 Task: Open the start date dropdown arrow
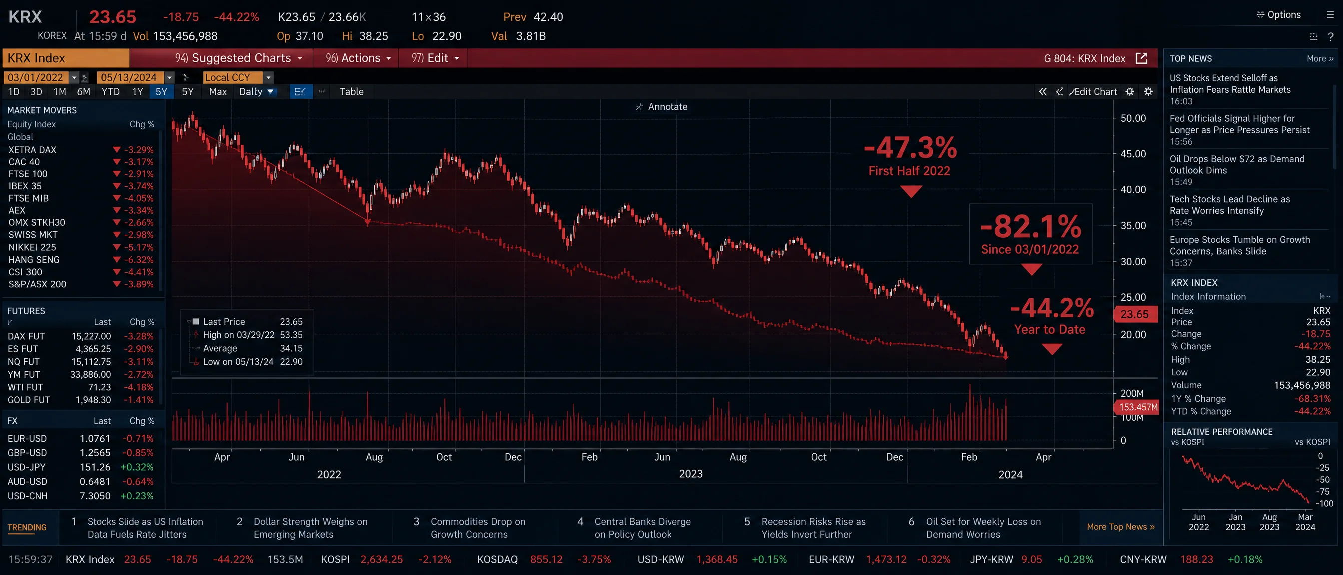pyautogui.click(x=74, y=77)
